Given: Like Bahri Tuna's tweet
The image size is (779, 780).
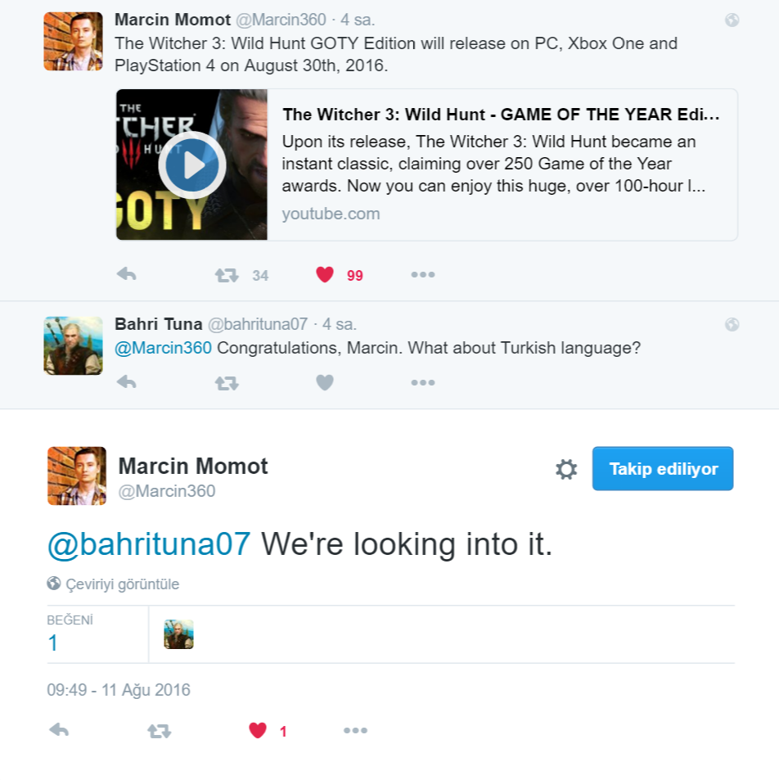Looking at the screenshot, I should 325,382.
